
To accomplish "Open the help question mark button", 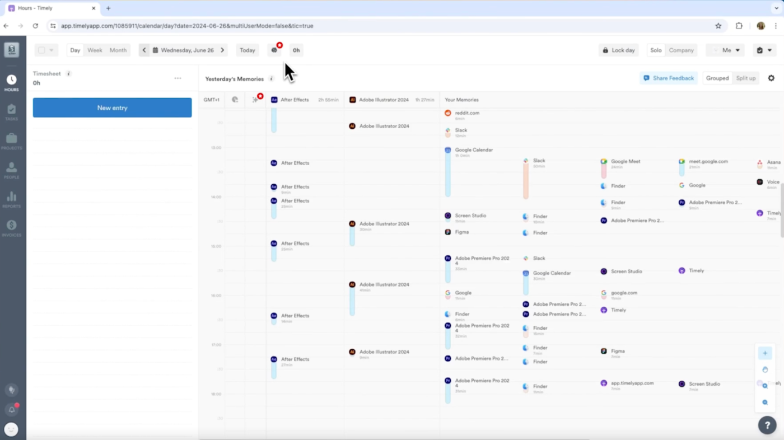I will click(767, 425).
